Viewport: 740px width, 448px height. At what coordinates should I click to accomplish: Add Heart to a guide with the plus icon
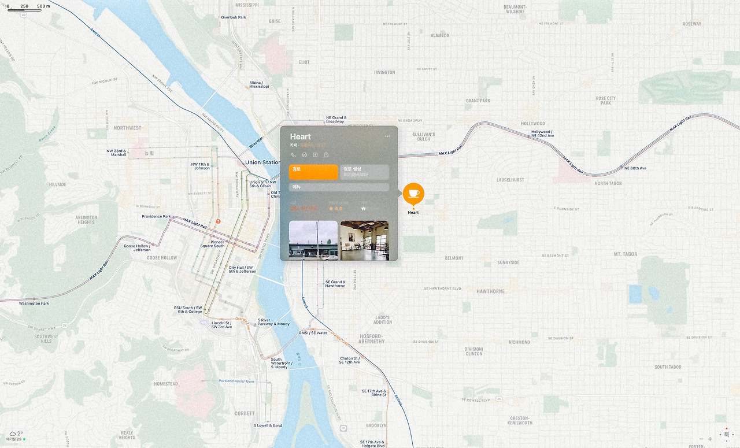tap(316, 155)
